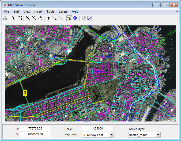The width and height of the screenshot is (181, 141).
Task: Open the Layers menu
Action: pos(63,12)
